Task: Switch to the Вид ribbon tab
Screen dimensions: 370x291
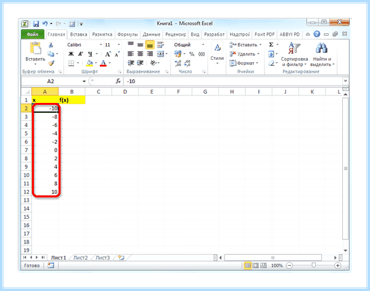Action: [x=195, y=35]
